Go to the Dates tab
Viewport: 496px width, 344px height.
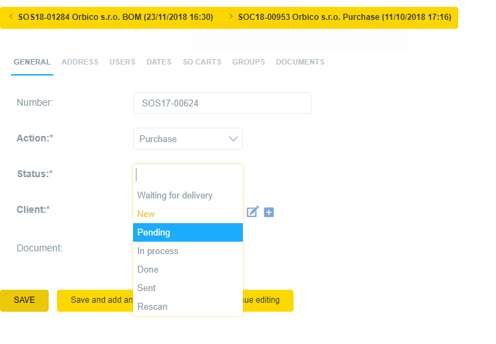[158, 62]
